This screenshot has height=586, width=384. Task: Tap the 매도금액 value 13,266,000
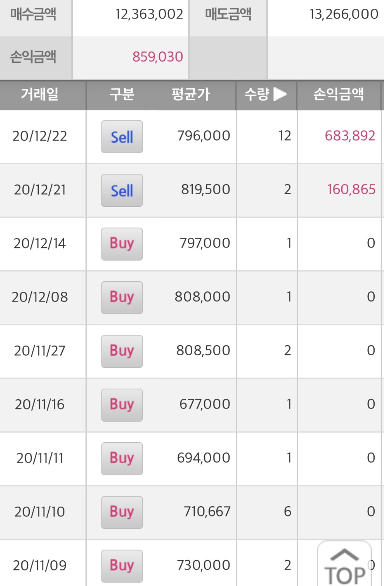(343, 14)
